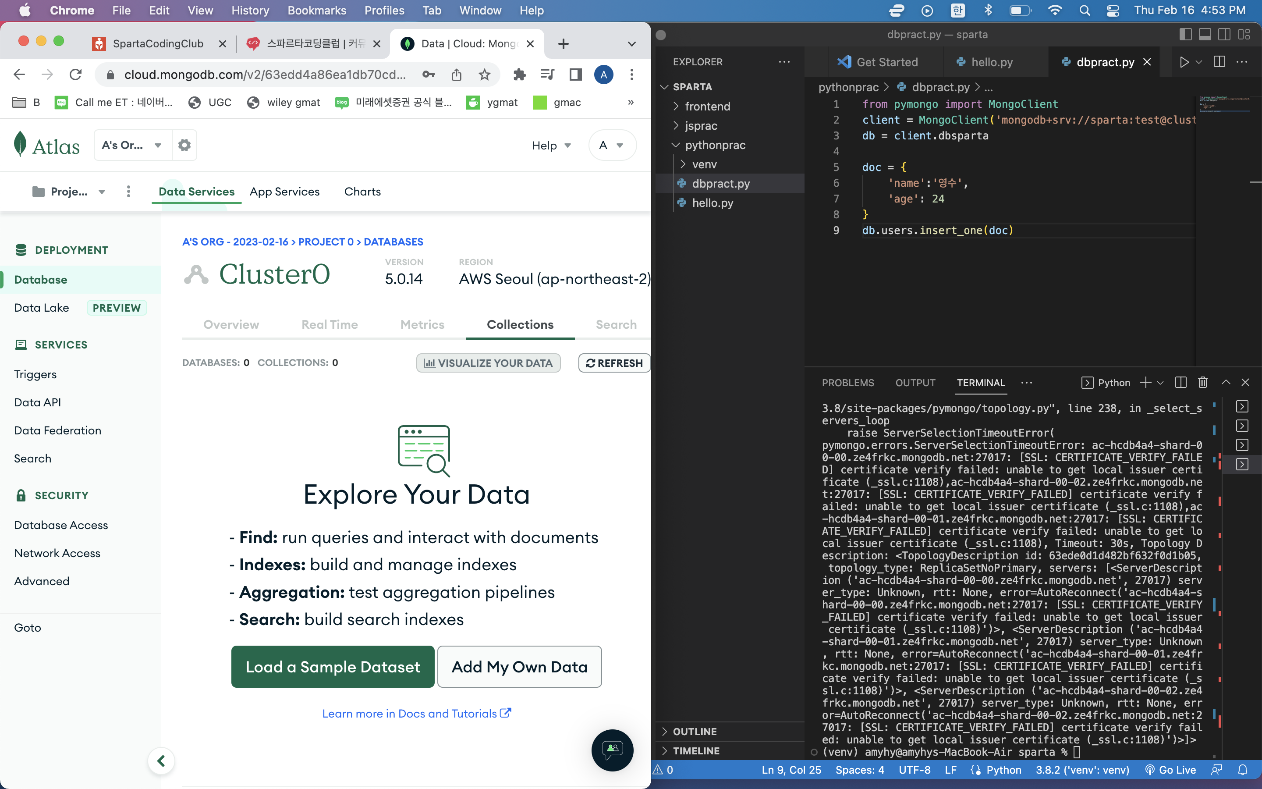The height and width of the screenshot is (789, 1262).
Task: Open Atlas support chat bubble
Action: [612, 750]
